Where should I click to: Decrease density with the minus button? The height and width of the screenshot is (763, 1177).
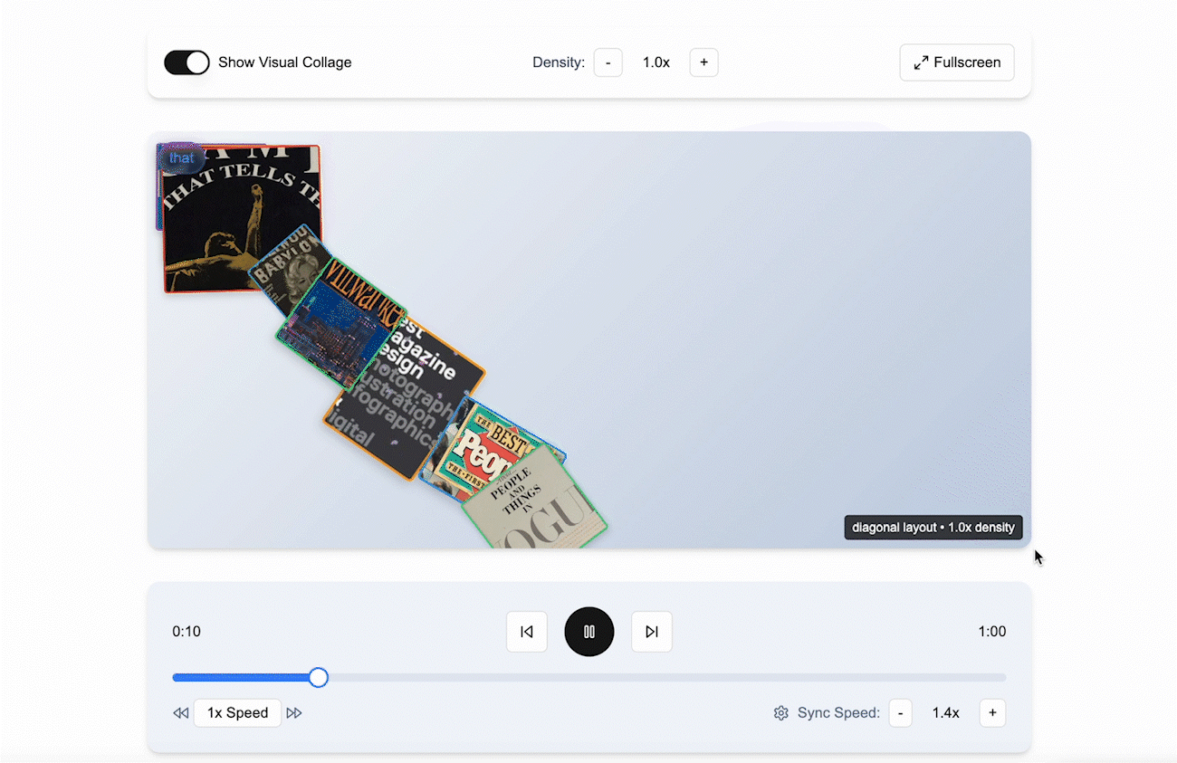pos(608,62)
